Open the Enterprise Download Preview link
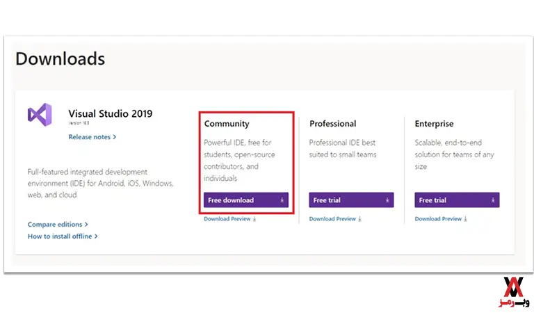The image size is (534, 313). point(438,219)
